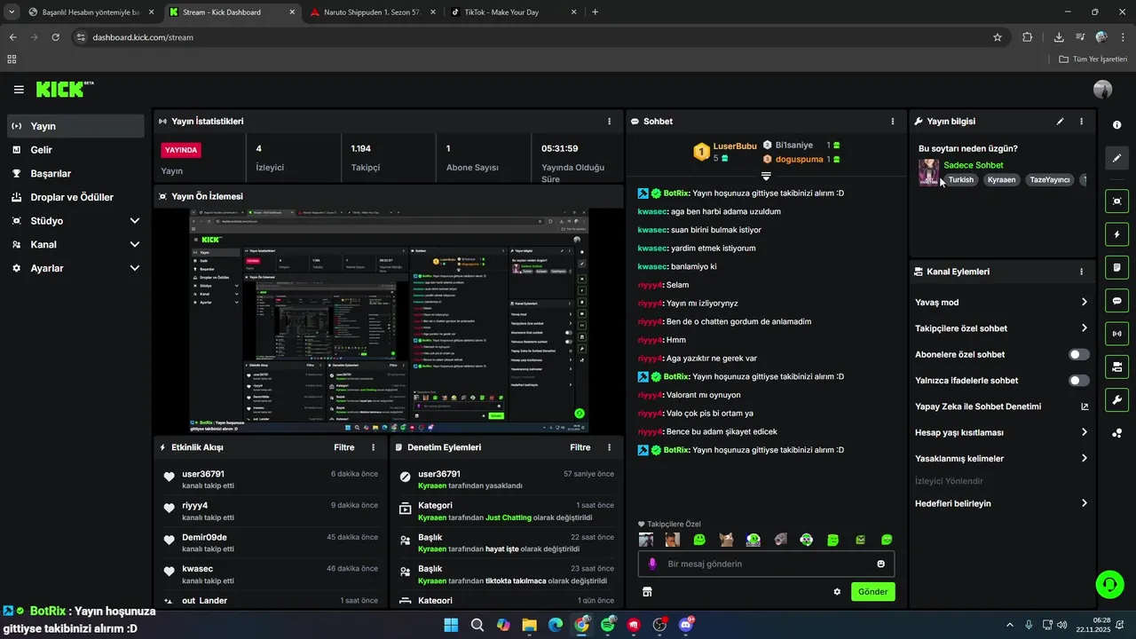
Task: Open the Sohbet panel three-dot menu
Action: tap(893, 122)
